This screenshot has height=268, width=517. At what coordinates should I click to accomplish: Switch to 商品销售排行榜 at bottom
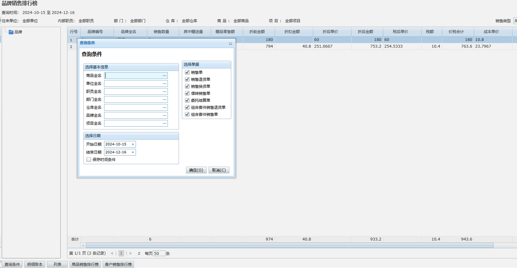pyautogui.click(x=85, y=265)
